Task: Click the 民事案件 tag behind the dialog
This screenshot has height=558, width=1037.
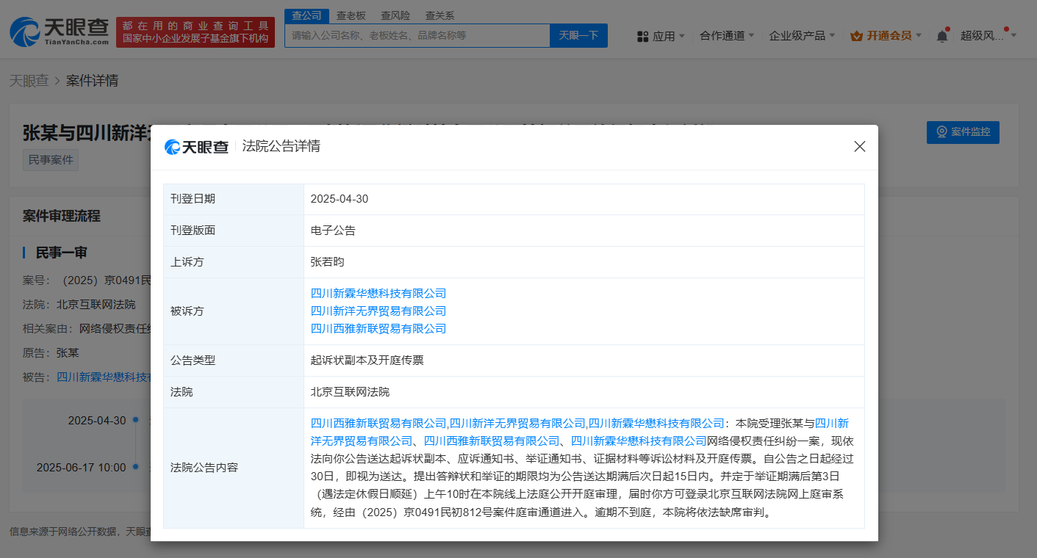Action: click(x=51, y=159)
